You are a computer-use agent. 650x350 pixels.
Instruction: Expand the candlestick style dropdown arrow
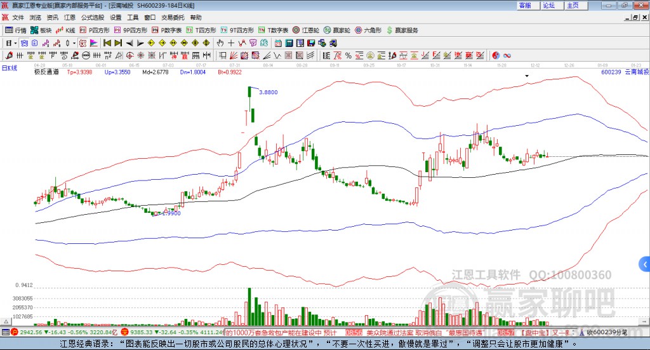[x=74, y=43]
